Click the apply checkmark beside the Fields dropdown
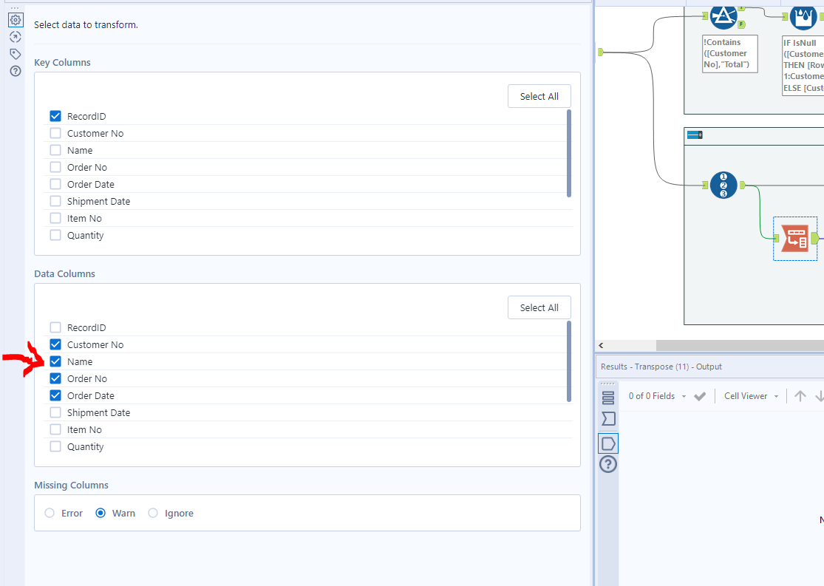Image resolution: width=824 pixels, height=586 pixels. (x=700, y=395)
